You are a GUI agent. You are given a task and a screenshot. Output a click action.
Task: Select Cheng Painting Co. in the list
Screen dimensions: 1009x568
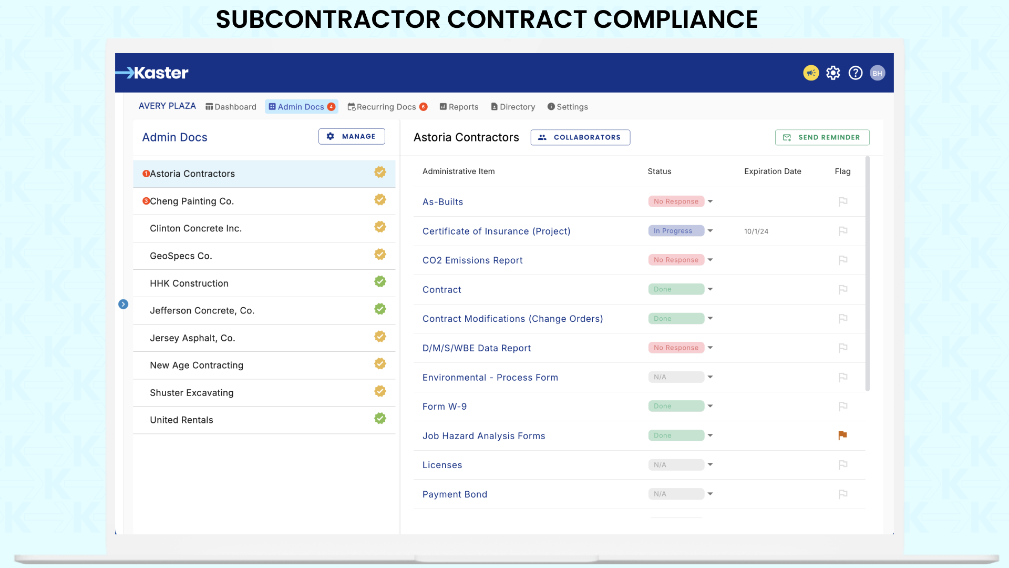coord(192,201)
